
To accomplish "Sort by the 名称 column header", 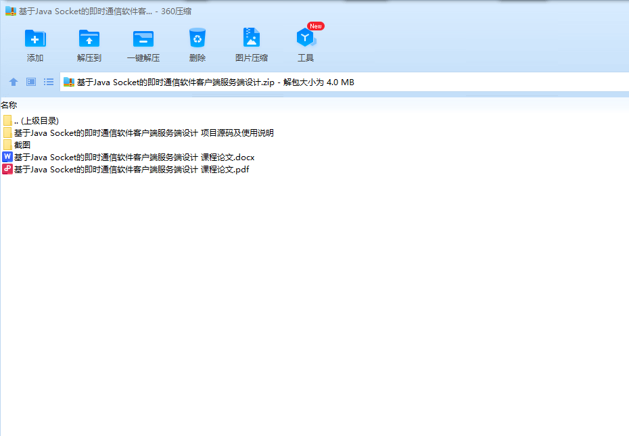I will coord(9,105).
